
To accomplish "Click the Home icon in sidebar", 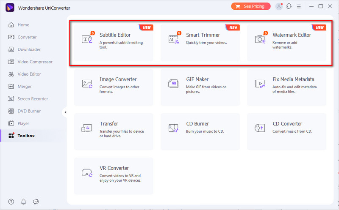I will click(x=11, y=25).
